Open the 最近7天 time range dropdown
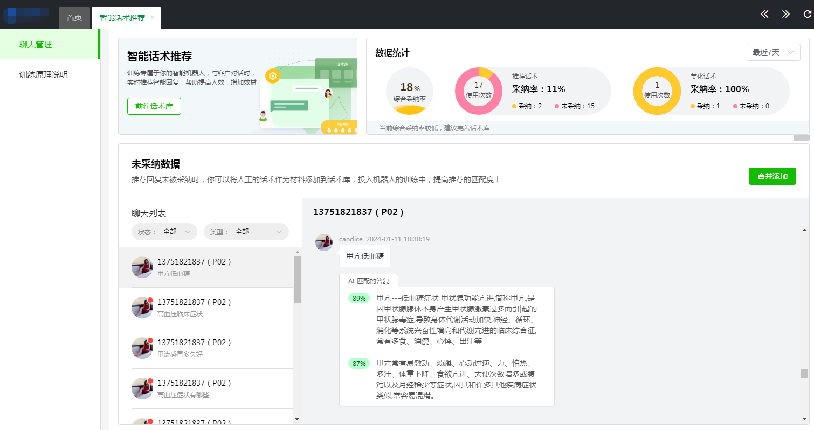This screenshot has height=430, width=814. pyautogui.click(x=773, y=52)
